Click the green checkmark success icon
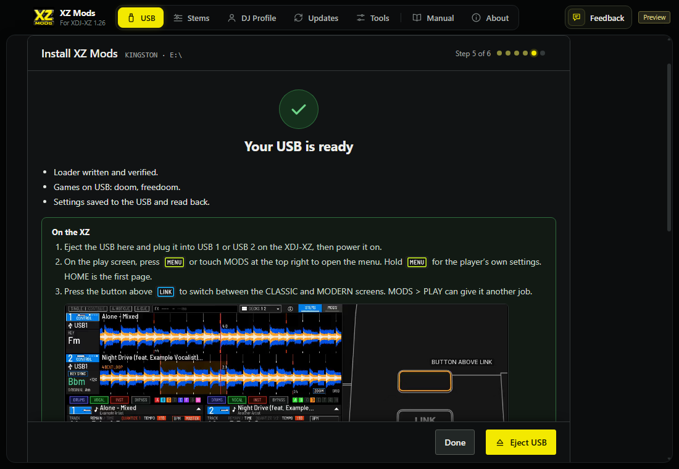This screenshot has height=469, width=679. 299,109
